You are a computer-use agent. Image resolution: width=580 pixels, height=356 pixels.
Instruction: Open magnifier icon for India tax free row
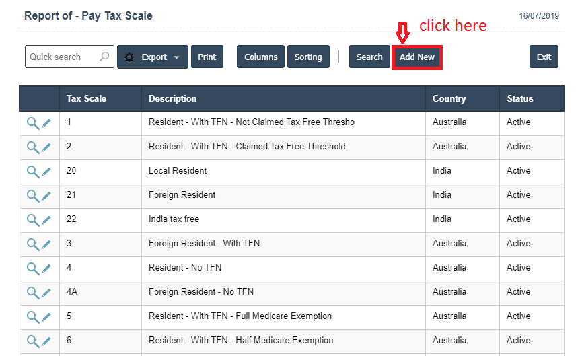coord(32,219)
